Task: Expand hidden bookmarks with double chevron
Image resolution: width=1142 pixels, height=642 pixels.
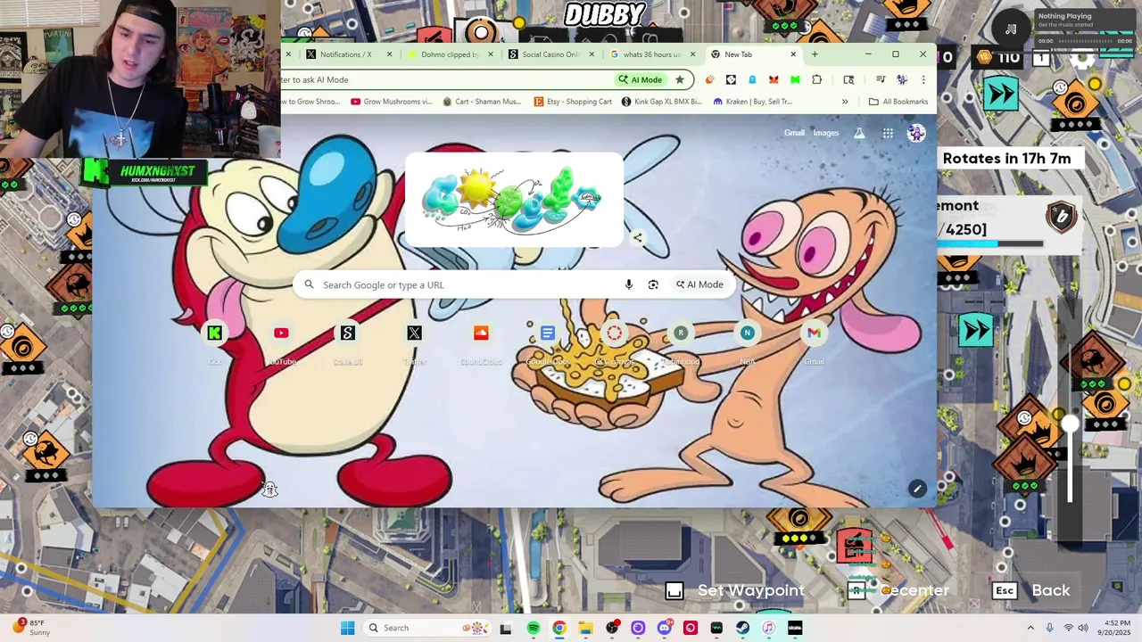Action: click(845, 102)
